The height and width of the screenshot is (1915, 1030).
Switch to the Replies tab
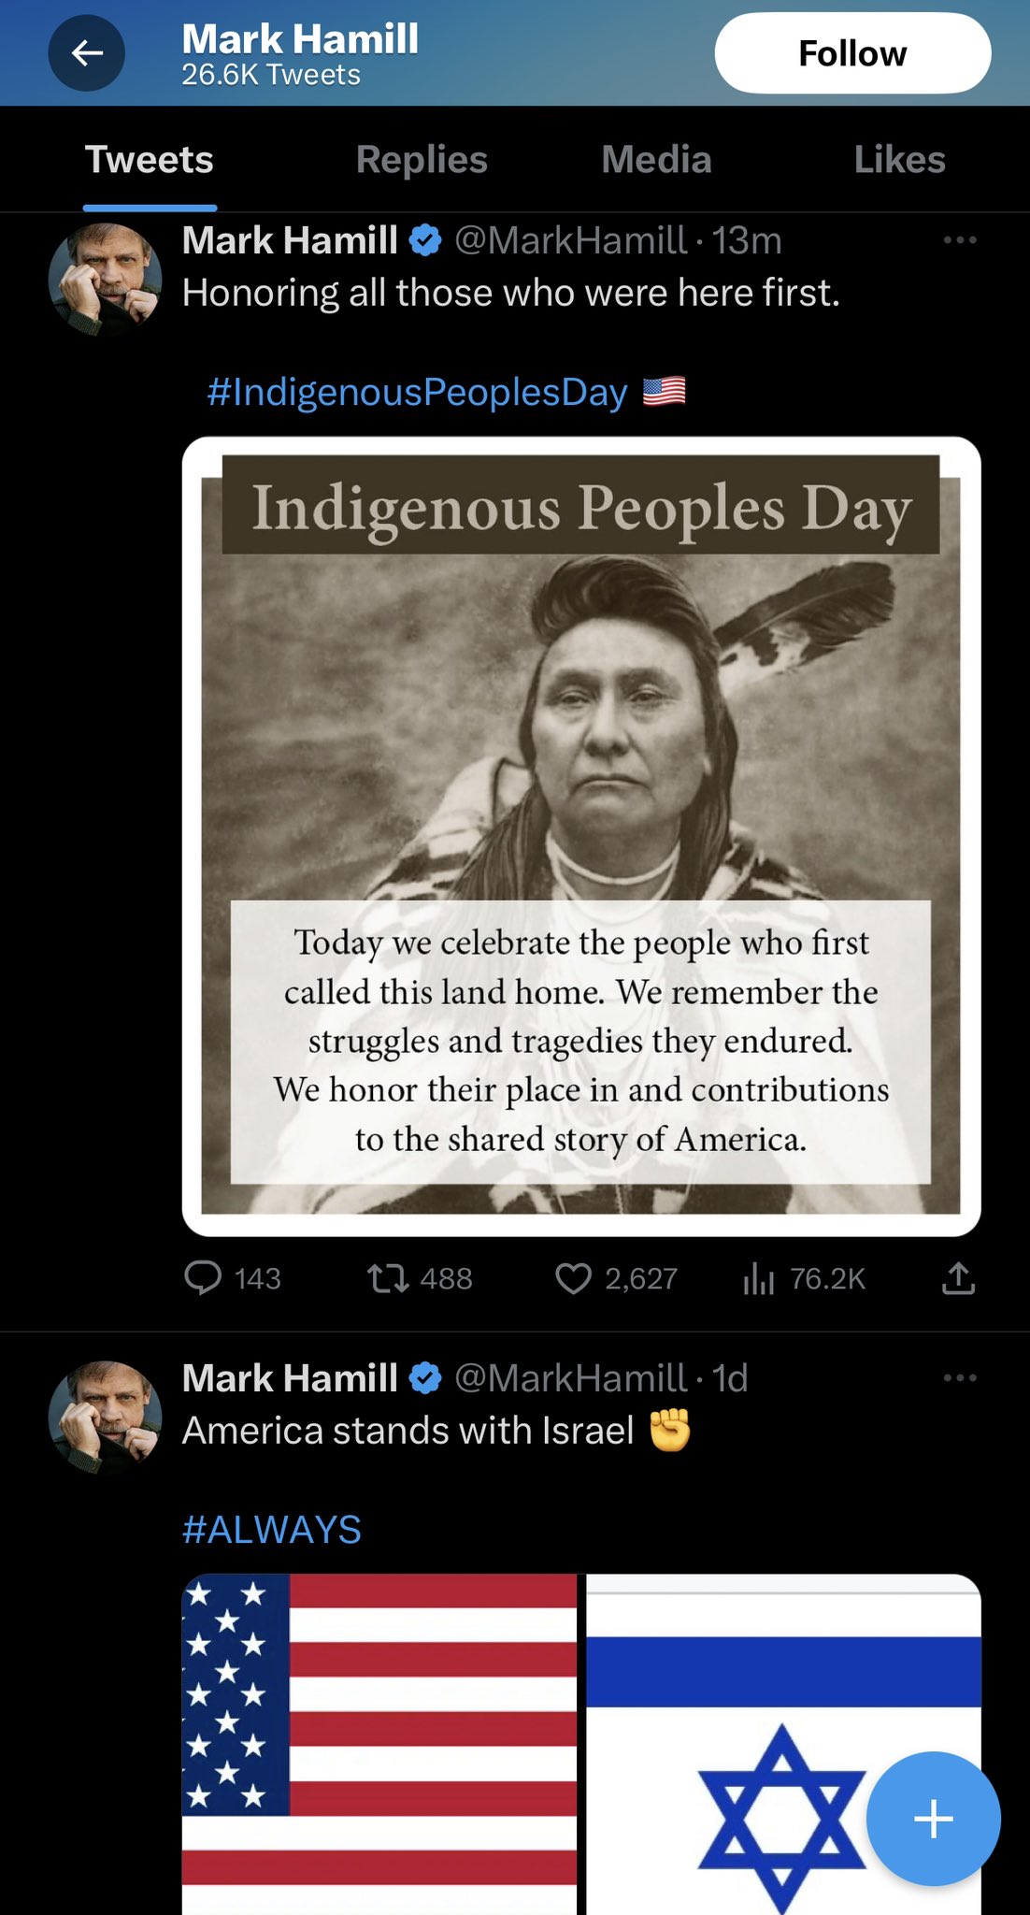click(x=422, y=160)
